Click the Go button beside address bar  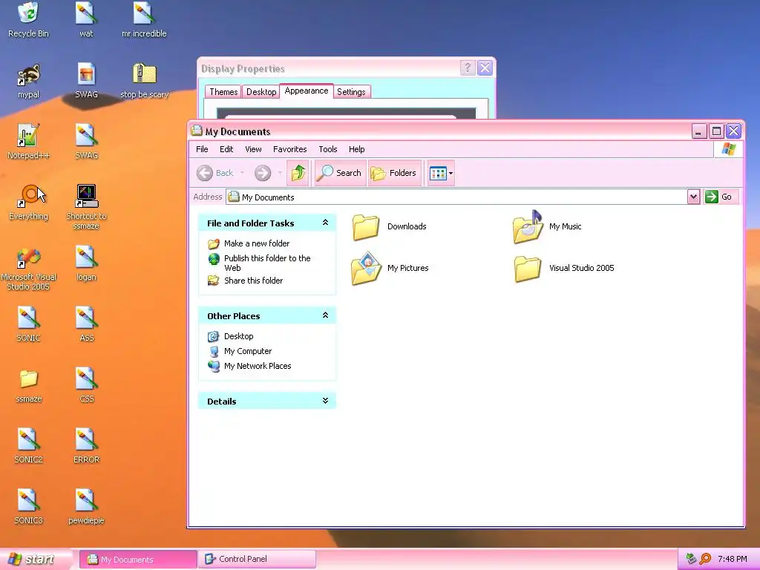[x=720, y=197]
